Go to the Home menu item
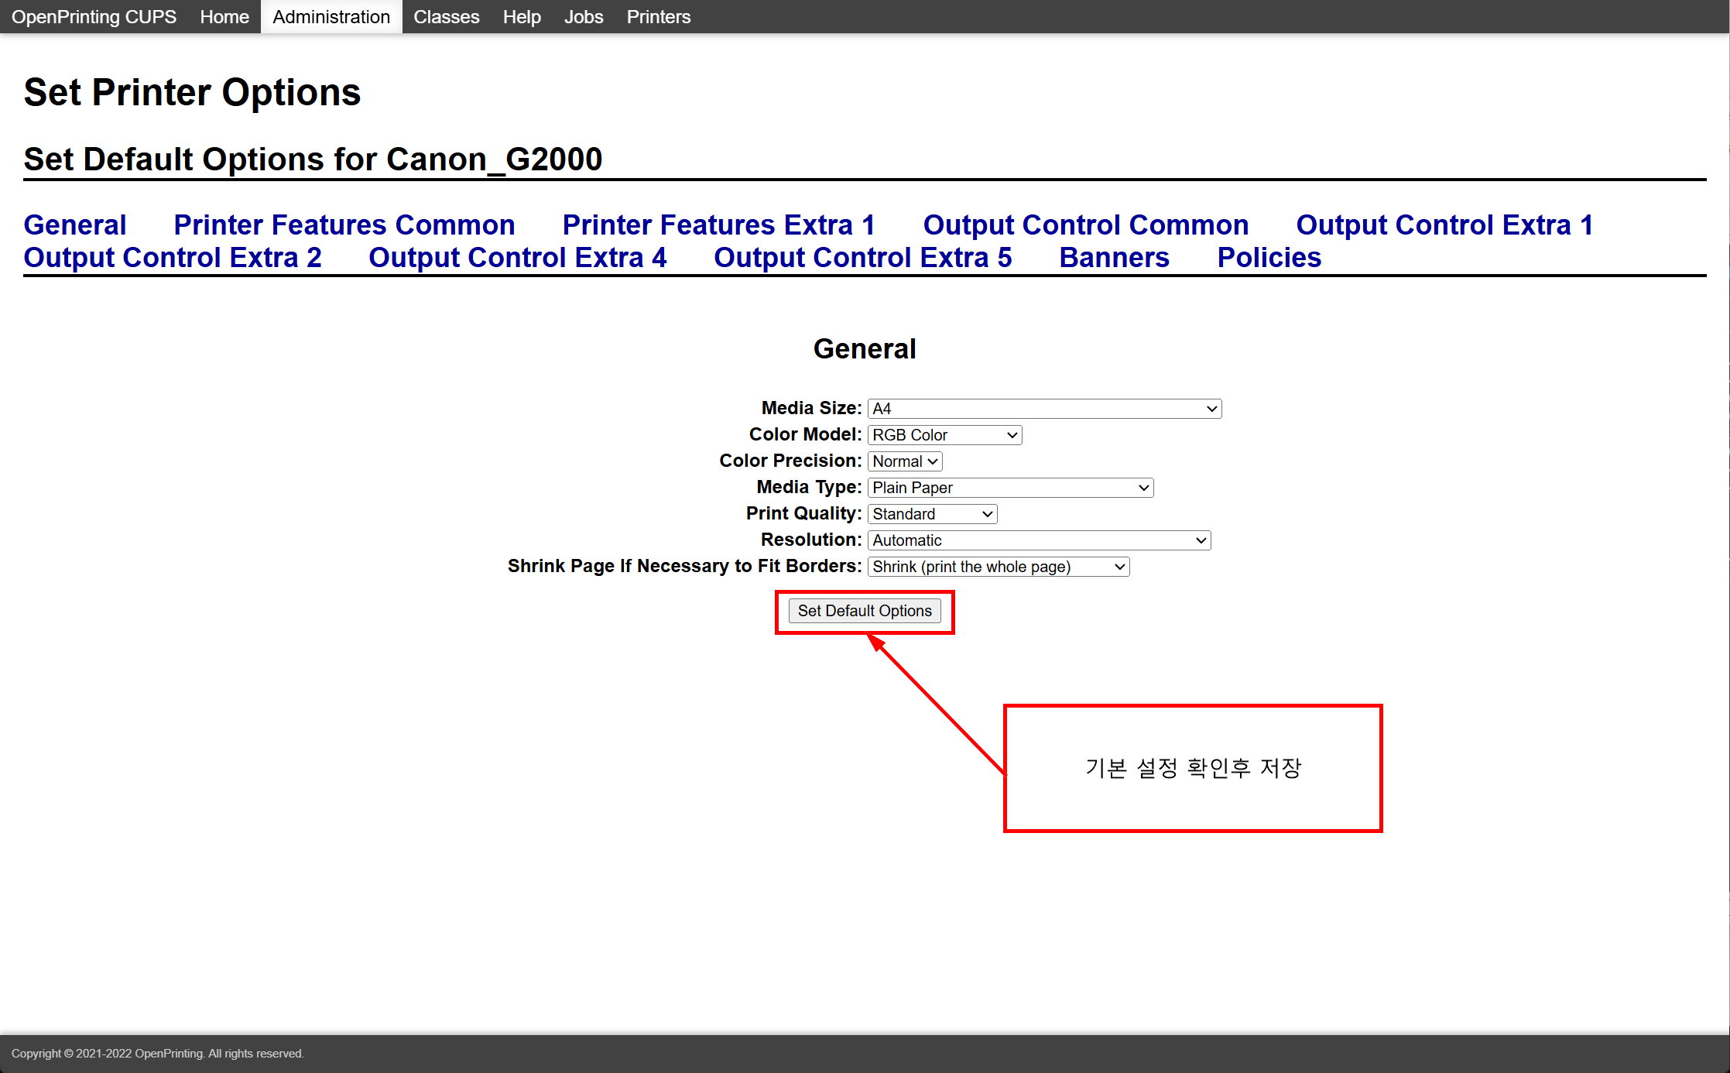 224,17
